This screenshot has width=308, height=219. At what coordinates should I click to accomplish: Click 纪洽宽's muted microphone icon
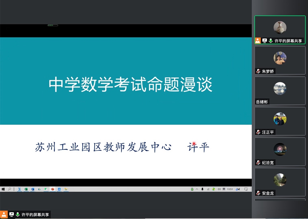pyautogui.click(x=258, y=163)
